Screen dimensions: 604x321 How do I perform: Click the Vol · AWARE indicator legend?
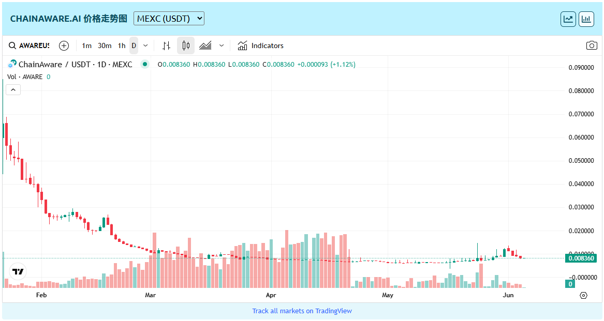coord(25,77)
